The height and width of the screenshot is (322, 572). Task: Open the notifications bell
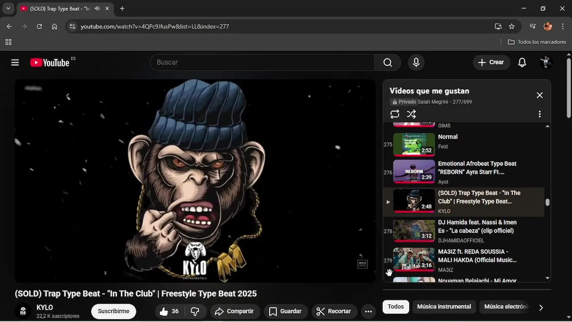pos(522,63)
